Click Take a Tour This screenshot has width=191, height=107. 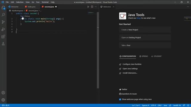tap(145, 45)
